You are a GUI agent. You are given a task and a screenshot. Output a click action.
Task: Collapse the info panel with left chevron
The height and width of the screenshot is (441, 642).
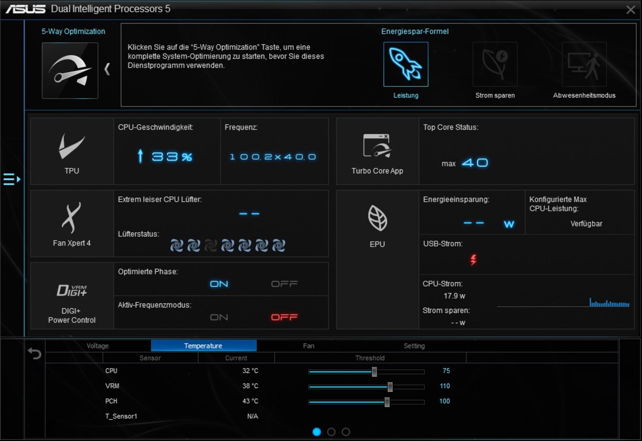coord(107,69)
